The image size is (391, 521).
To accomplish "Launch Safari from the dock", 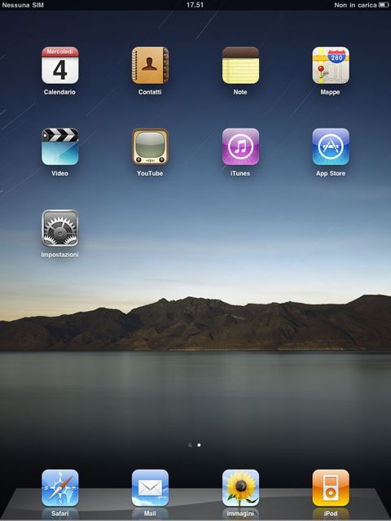I will pyautogui.click(x=59, y=488).
